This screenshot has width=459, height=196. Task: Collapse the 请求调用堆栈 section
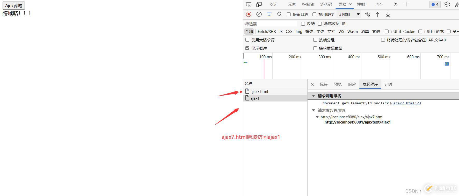pyautogui.click(x=314, y=96)
